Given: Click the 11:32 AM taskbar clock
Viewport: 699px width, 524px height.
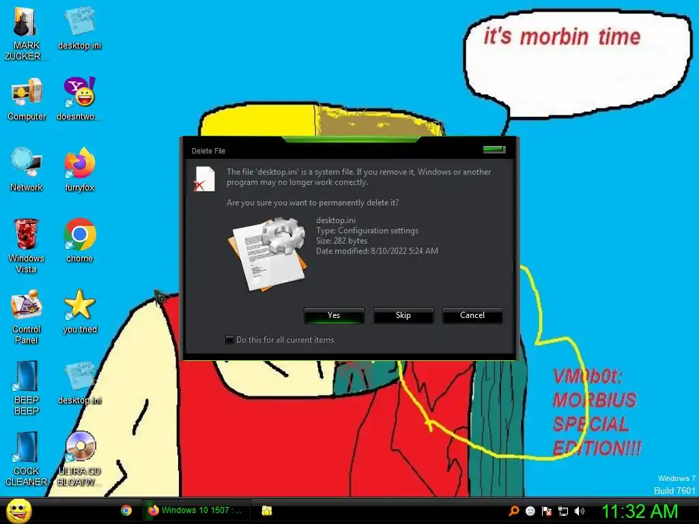Looking at the screenshot, I should pyautogui.click(x=640, y=511).
